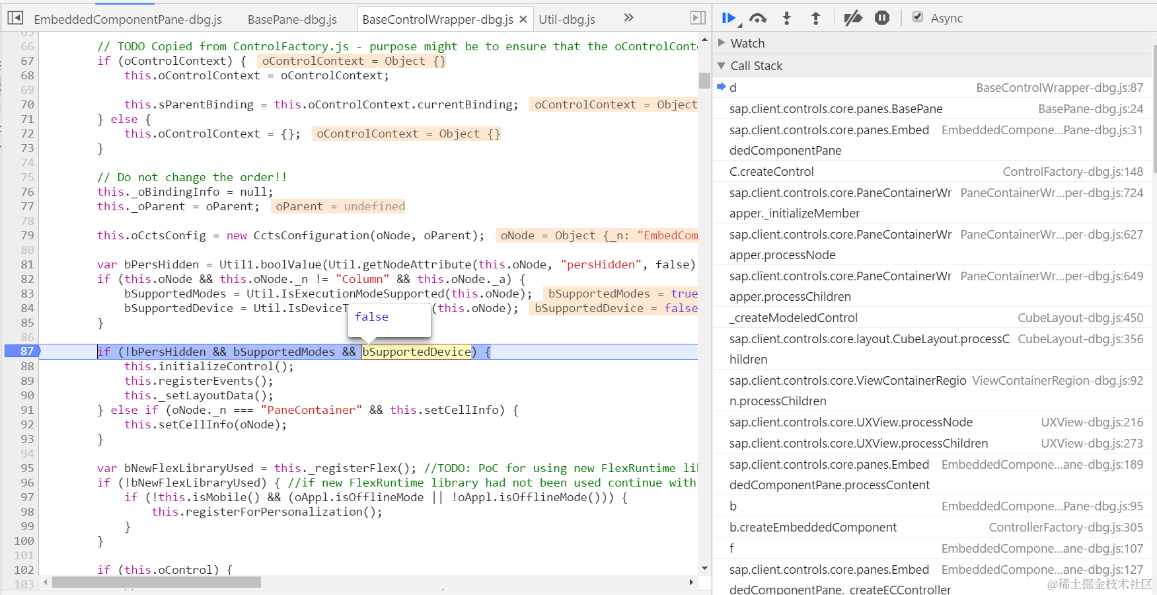Click the line 87 breakpoint marker

tap(22, 351)
